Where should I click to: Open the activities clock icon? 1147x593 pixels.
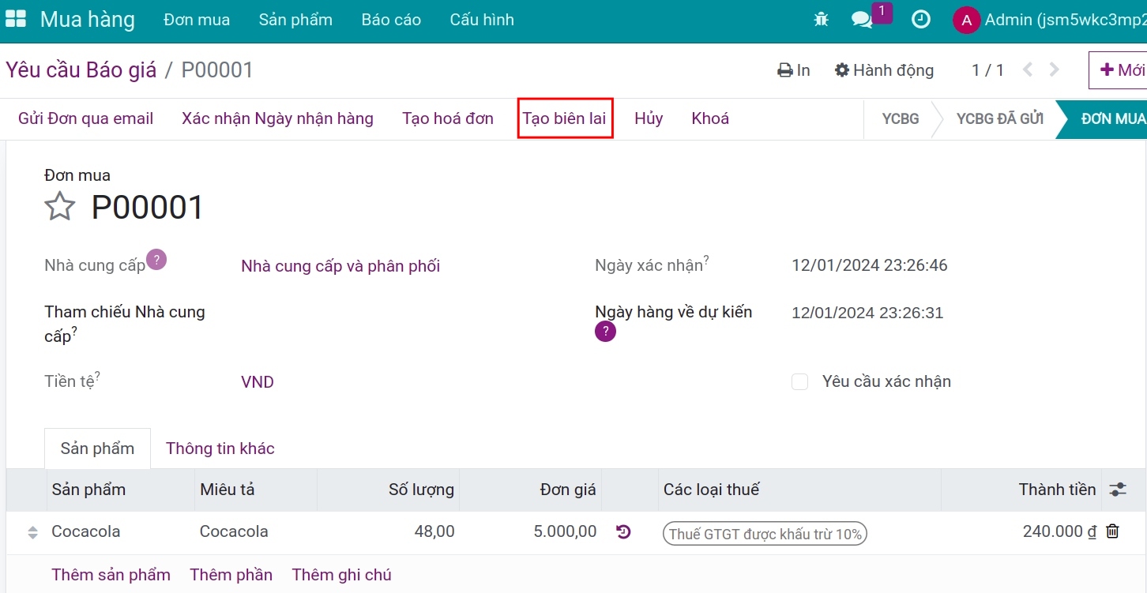(x=920, y=20)
